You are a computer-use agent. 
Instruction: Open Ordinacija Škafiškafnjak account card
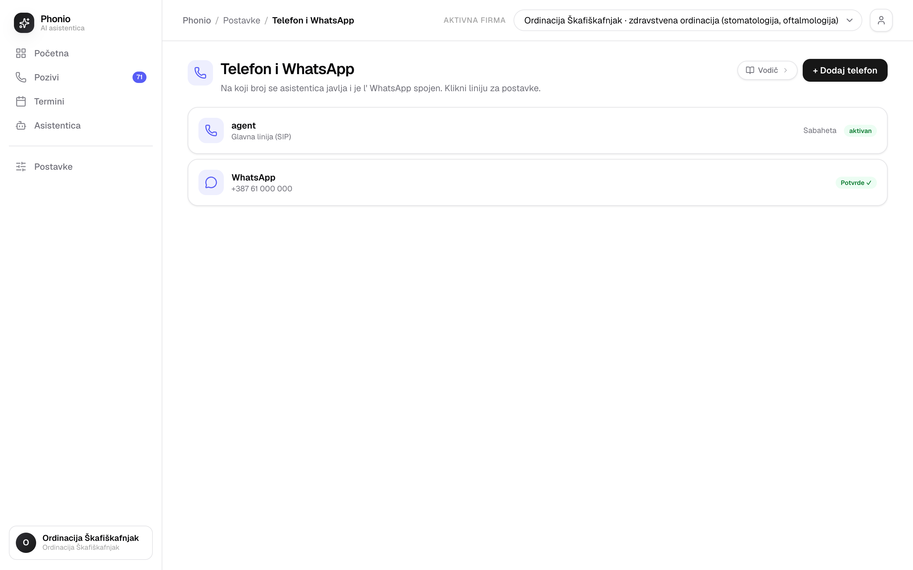[81, 542]
